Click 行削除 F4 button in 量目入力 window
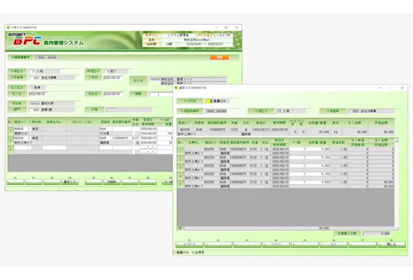Screen dimensions: 413x280 click(276, 245)
